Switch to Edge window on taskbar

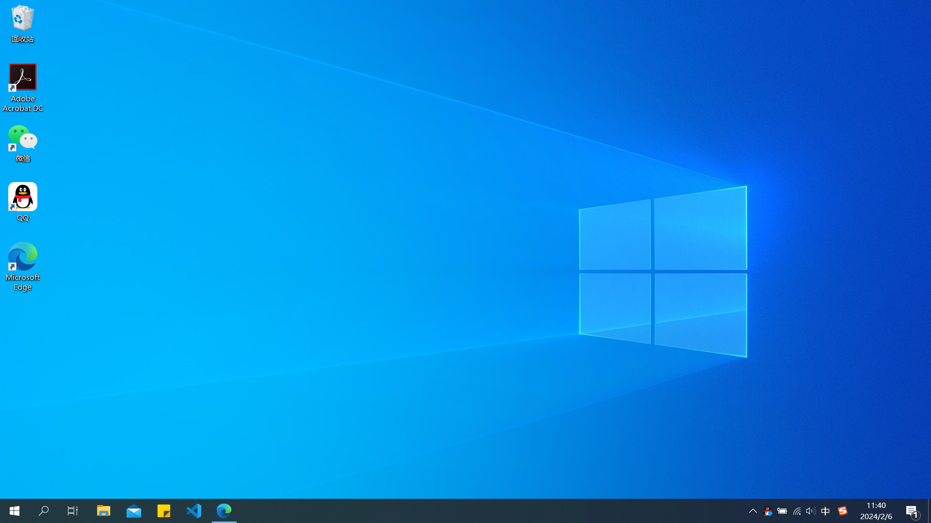(224, 511)
